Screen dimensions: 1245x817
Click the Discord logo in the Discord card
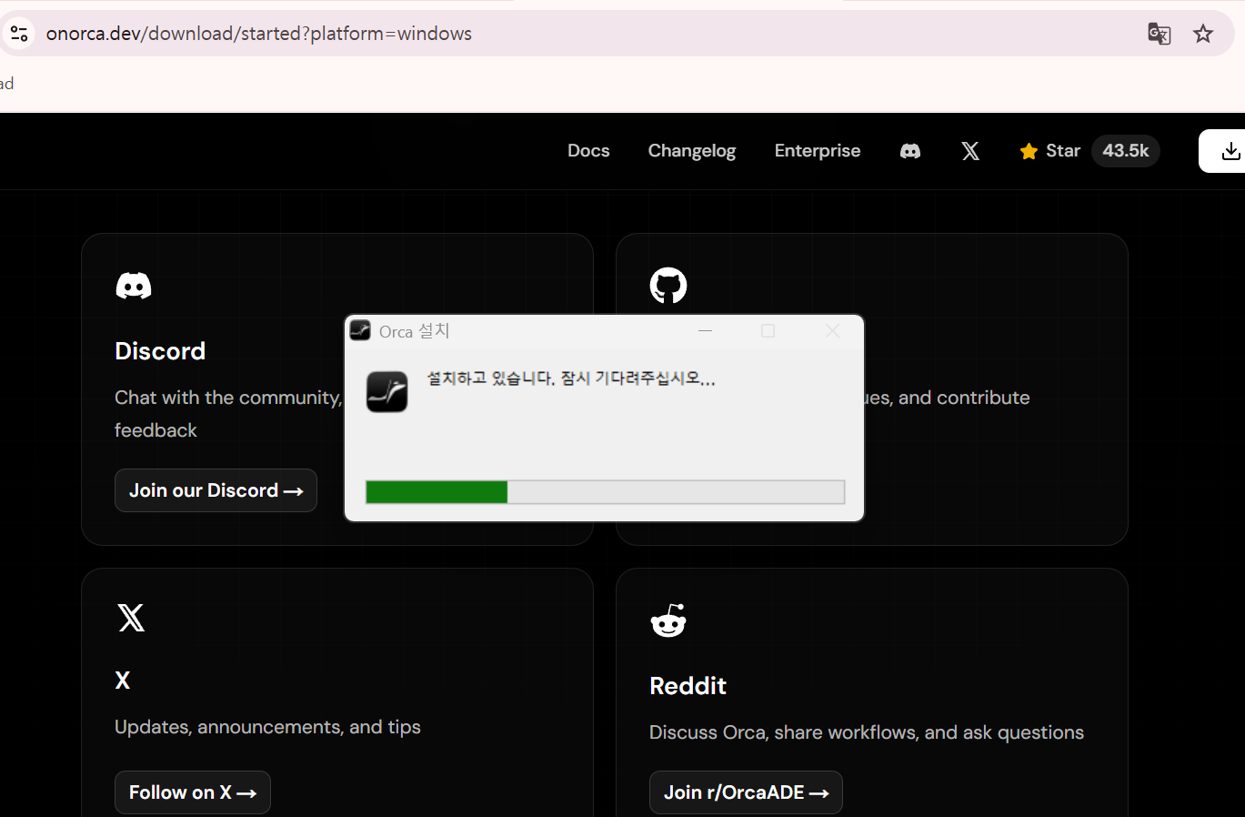click(134, 286)
